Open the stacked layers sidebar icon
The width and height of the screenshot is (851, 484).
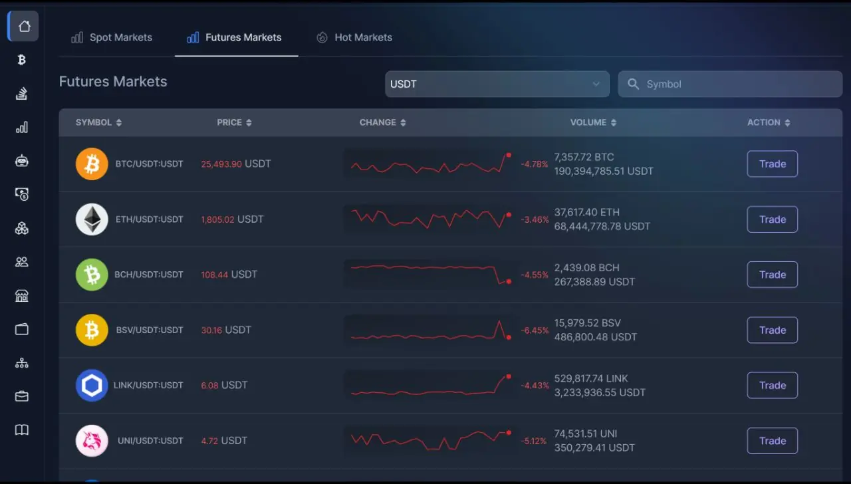[22, 94]
